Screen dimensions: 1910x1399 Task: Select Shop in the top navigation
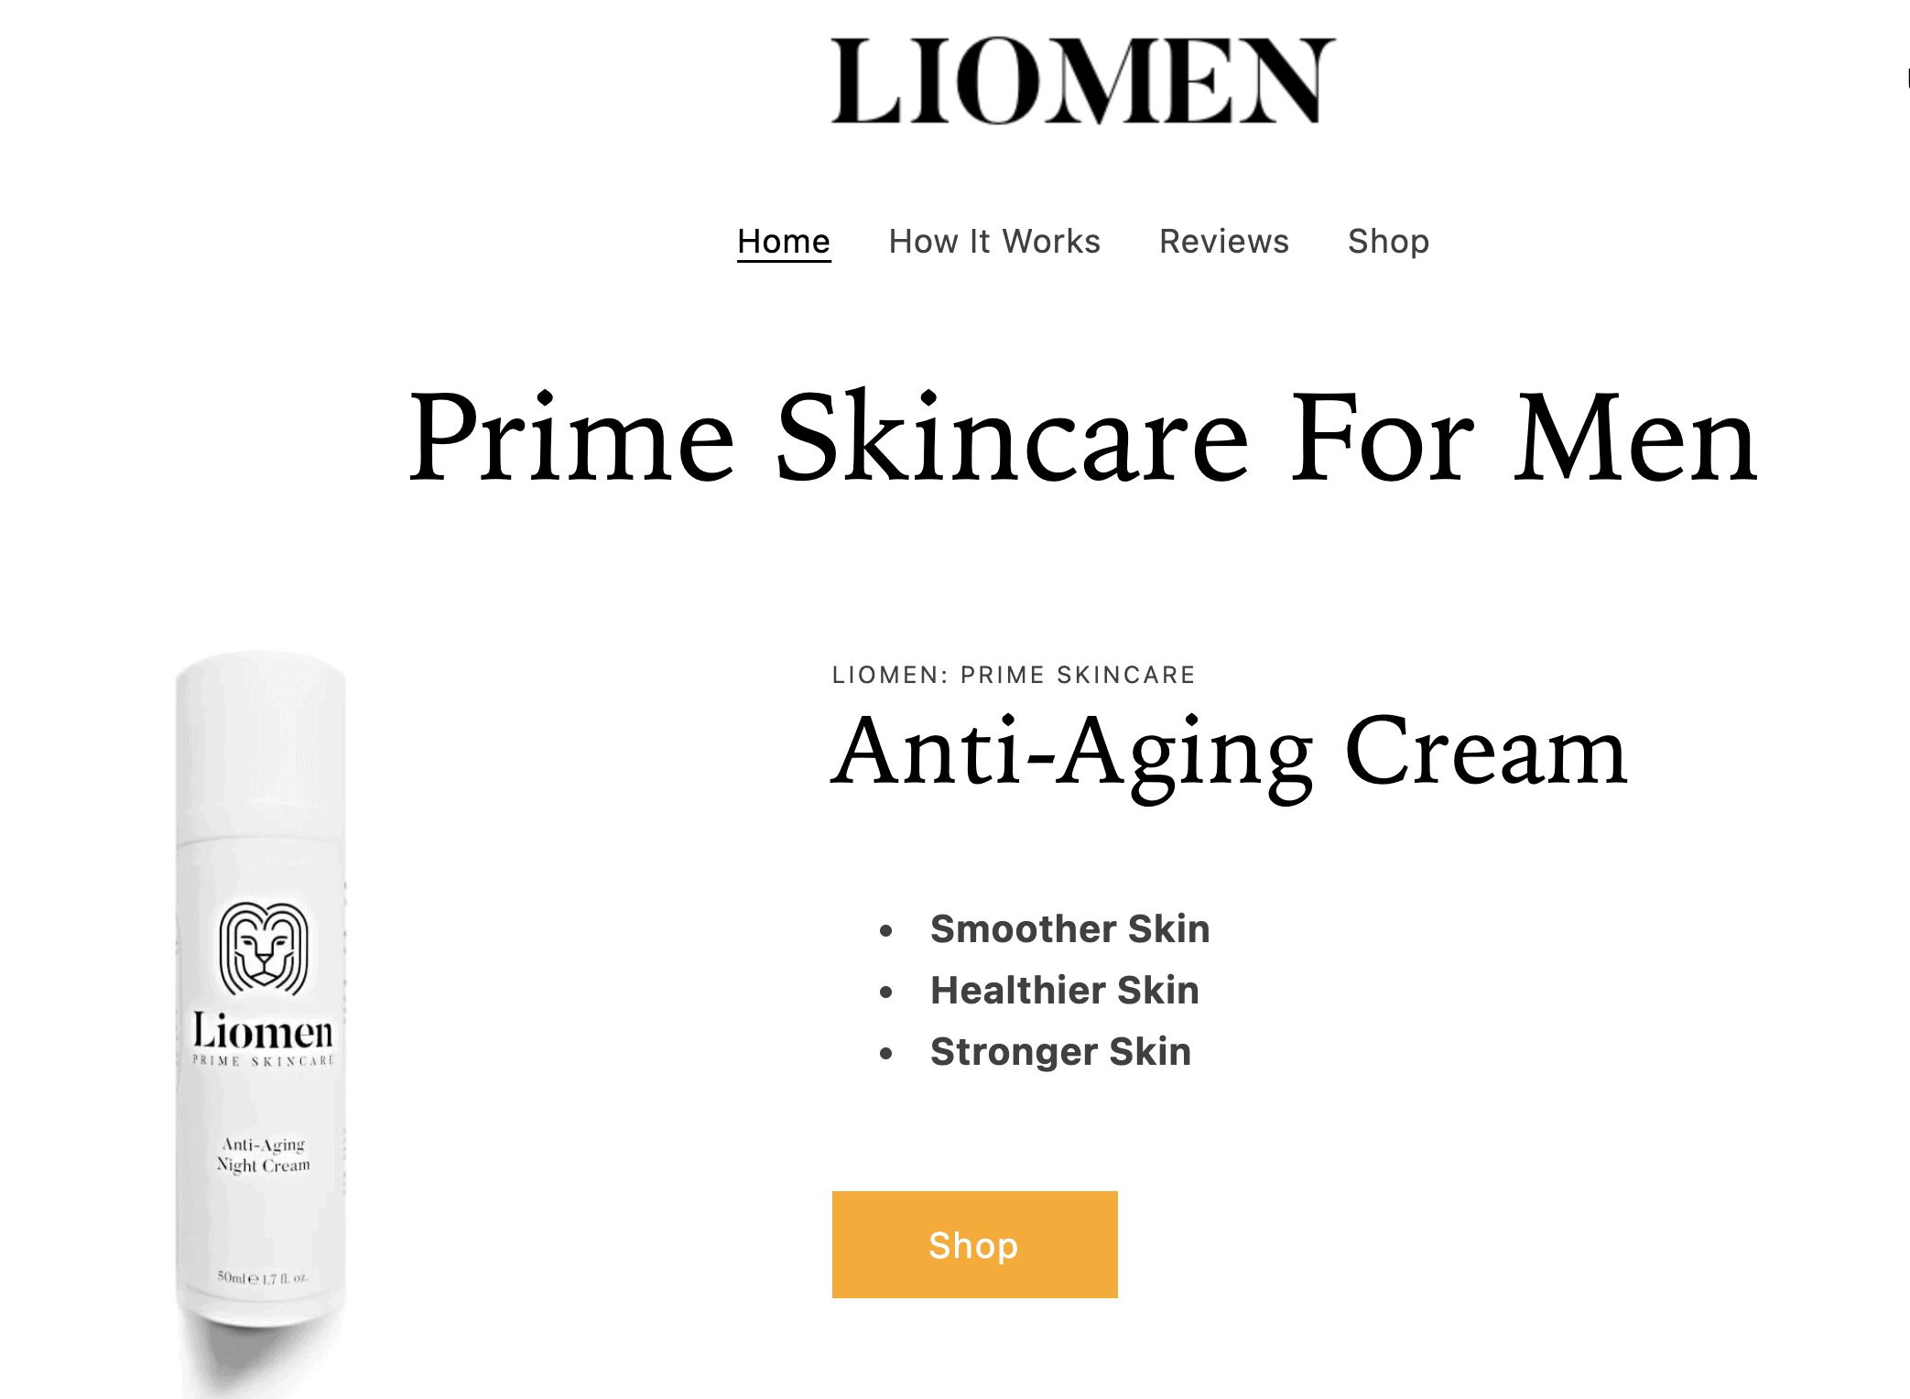(x=1388, y=242)
